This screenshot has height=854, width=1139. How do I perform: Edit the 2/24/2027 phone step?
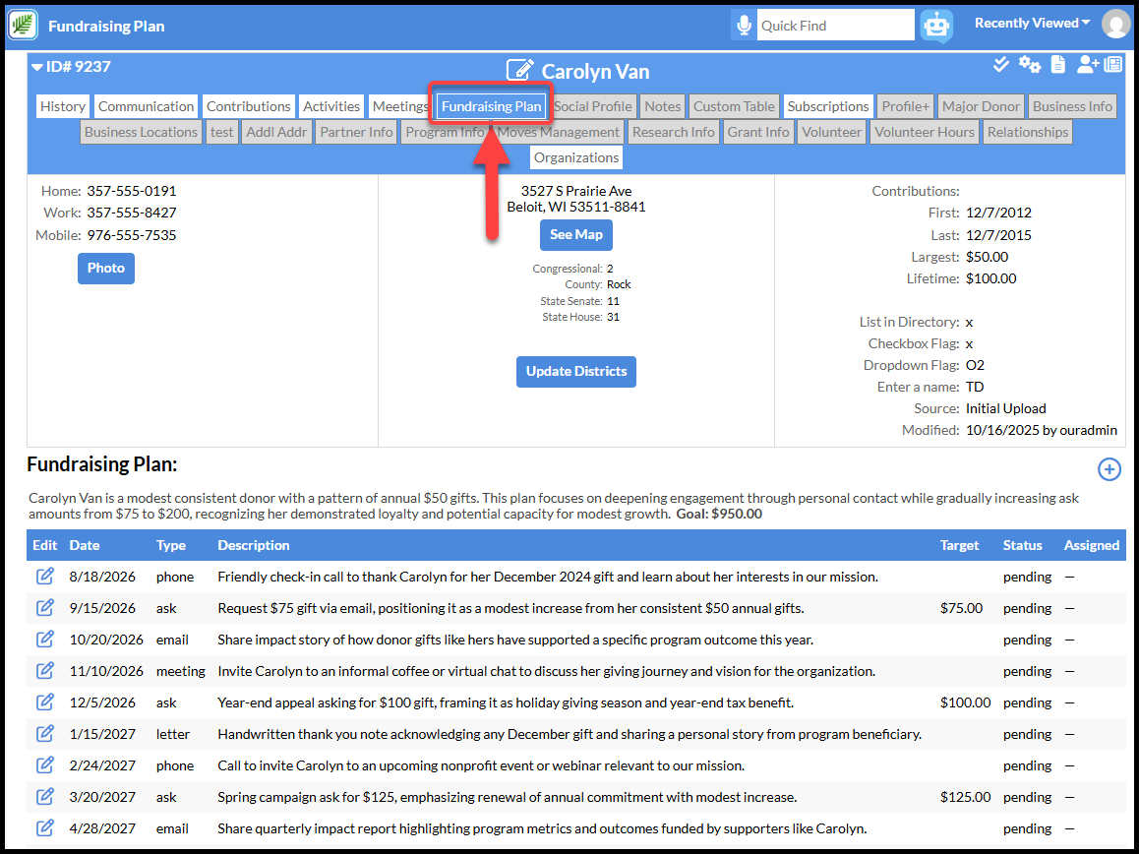(45, 765)
